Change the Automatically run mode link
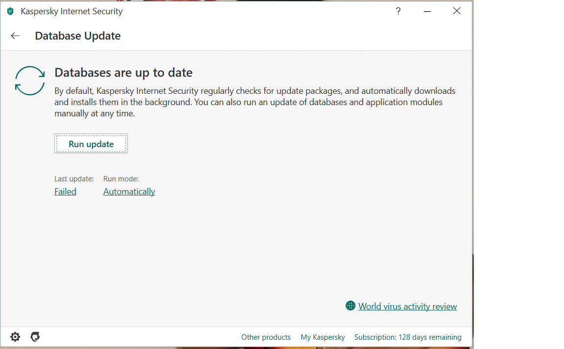This screenshot has width=564, height=349. [129, 192]
